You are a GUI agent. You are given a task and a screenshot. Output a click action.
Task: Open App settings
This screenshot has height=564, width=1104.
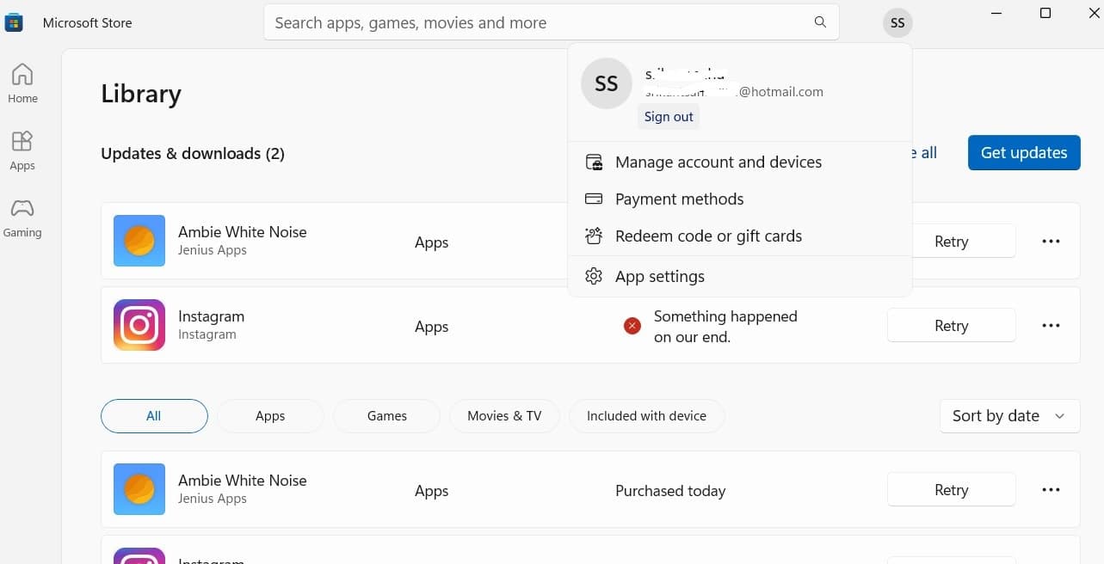(740, 276)
